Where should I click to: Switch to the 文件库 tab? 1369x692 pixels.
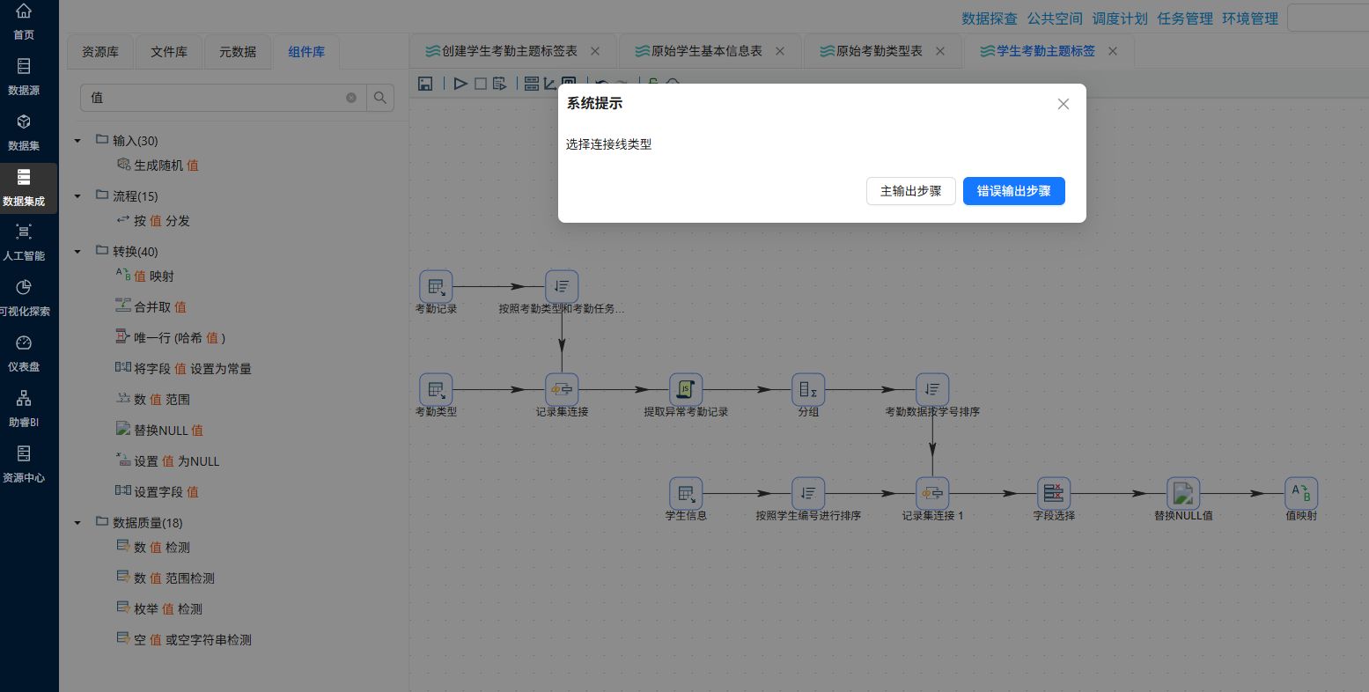coord(169,52)
